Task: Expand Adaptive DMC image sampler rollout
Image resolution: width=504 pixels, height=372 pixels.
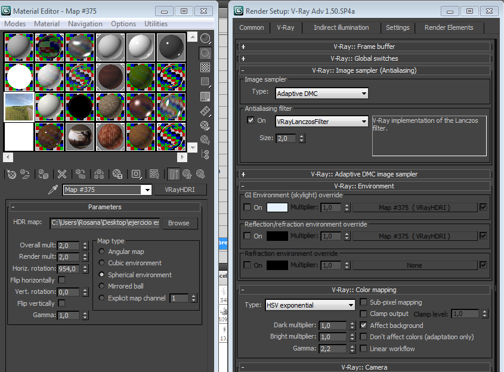Action: [364, 174]
